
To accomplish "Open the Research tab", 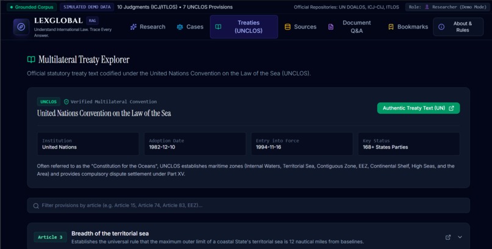I will (x=148, y=27).
